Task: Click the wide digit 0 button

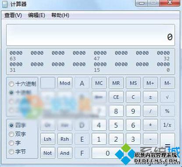Action: (107, 153)
